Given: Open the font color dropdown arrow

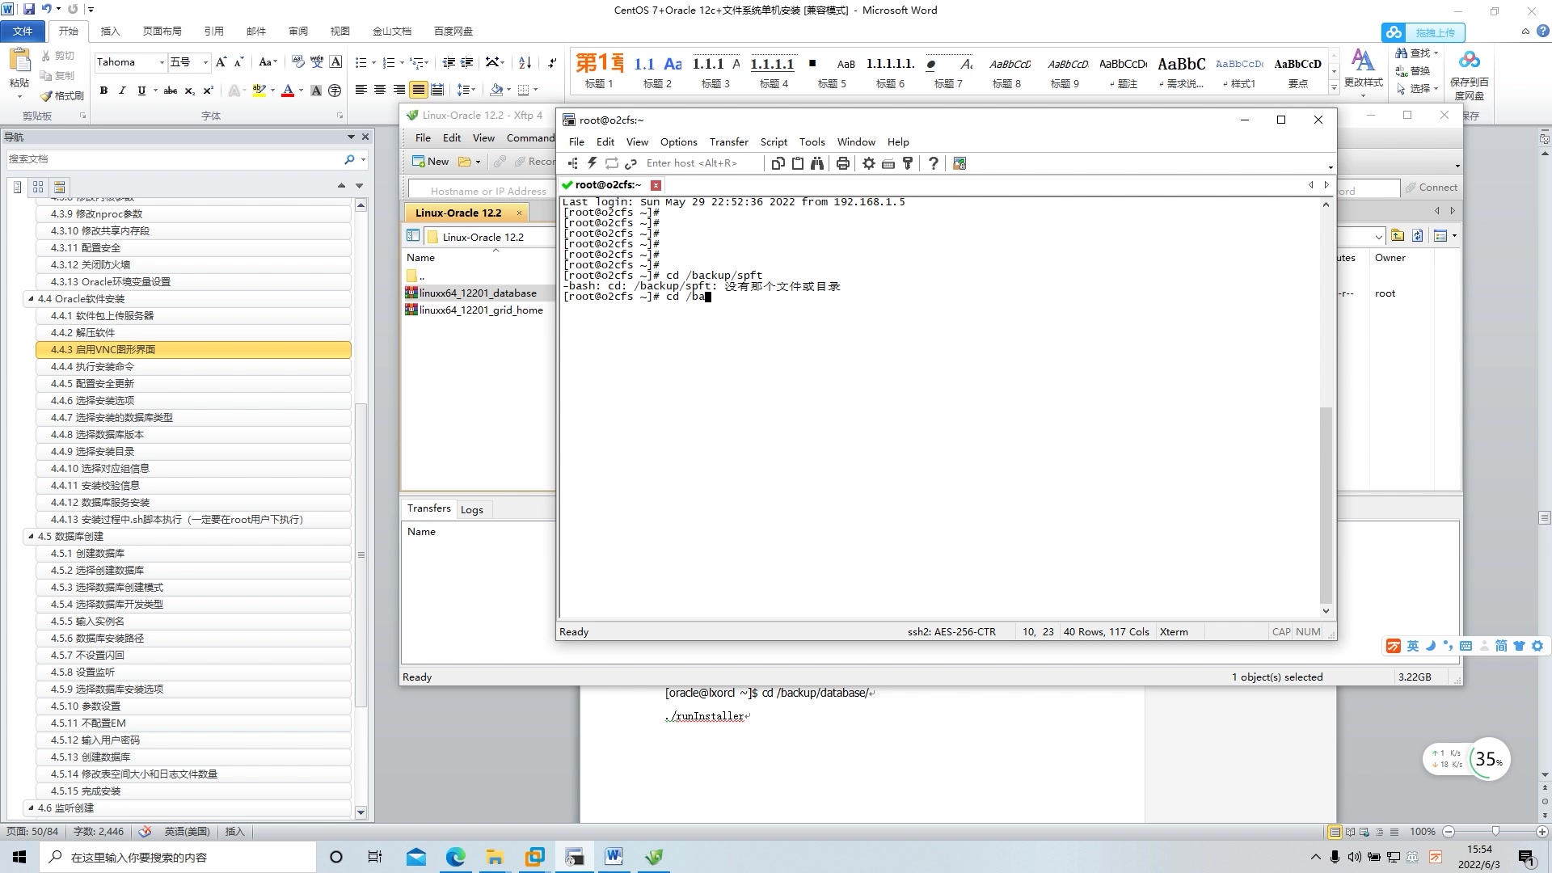Looking at the screenshot, I should [301, 91].
